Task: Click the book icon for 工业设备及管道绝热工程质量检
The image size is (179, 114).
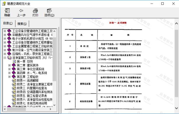Action: 9,42
